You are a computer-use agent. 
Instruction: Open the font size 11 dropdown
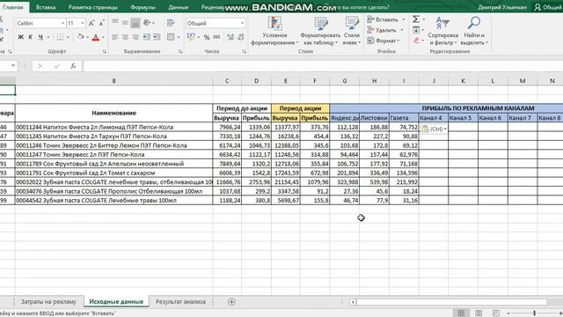(x=83, y=24)
